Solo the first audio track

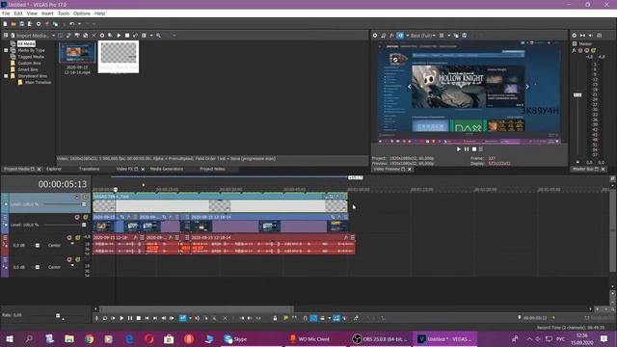click(77, 238)
